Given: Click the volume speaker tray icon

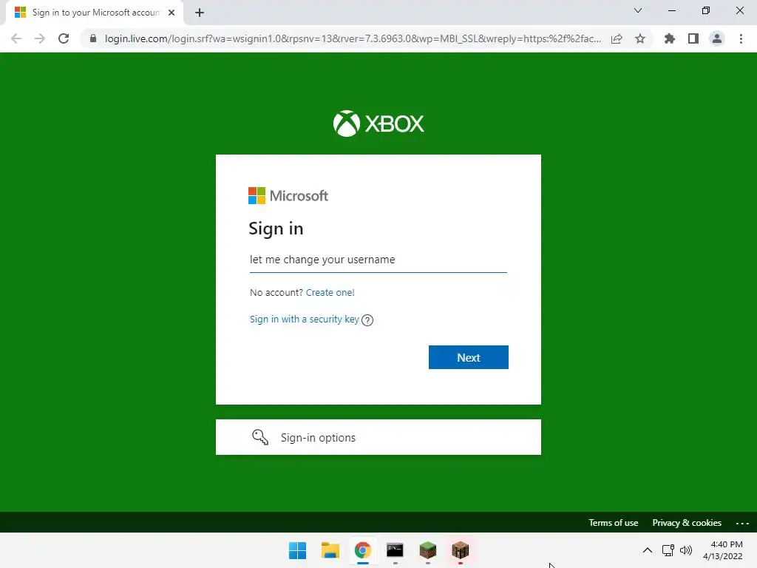Looking at the screenshot, I should [x=686, y=550].
